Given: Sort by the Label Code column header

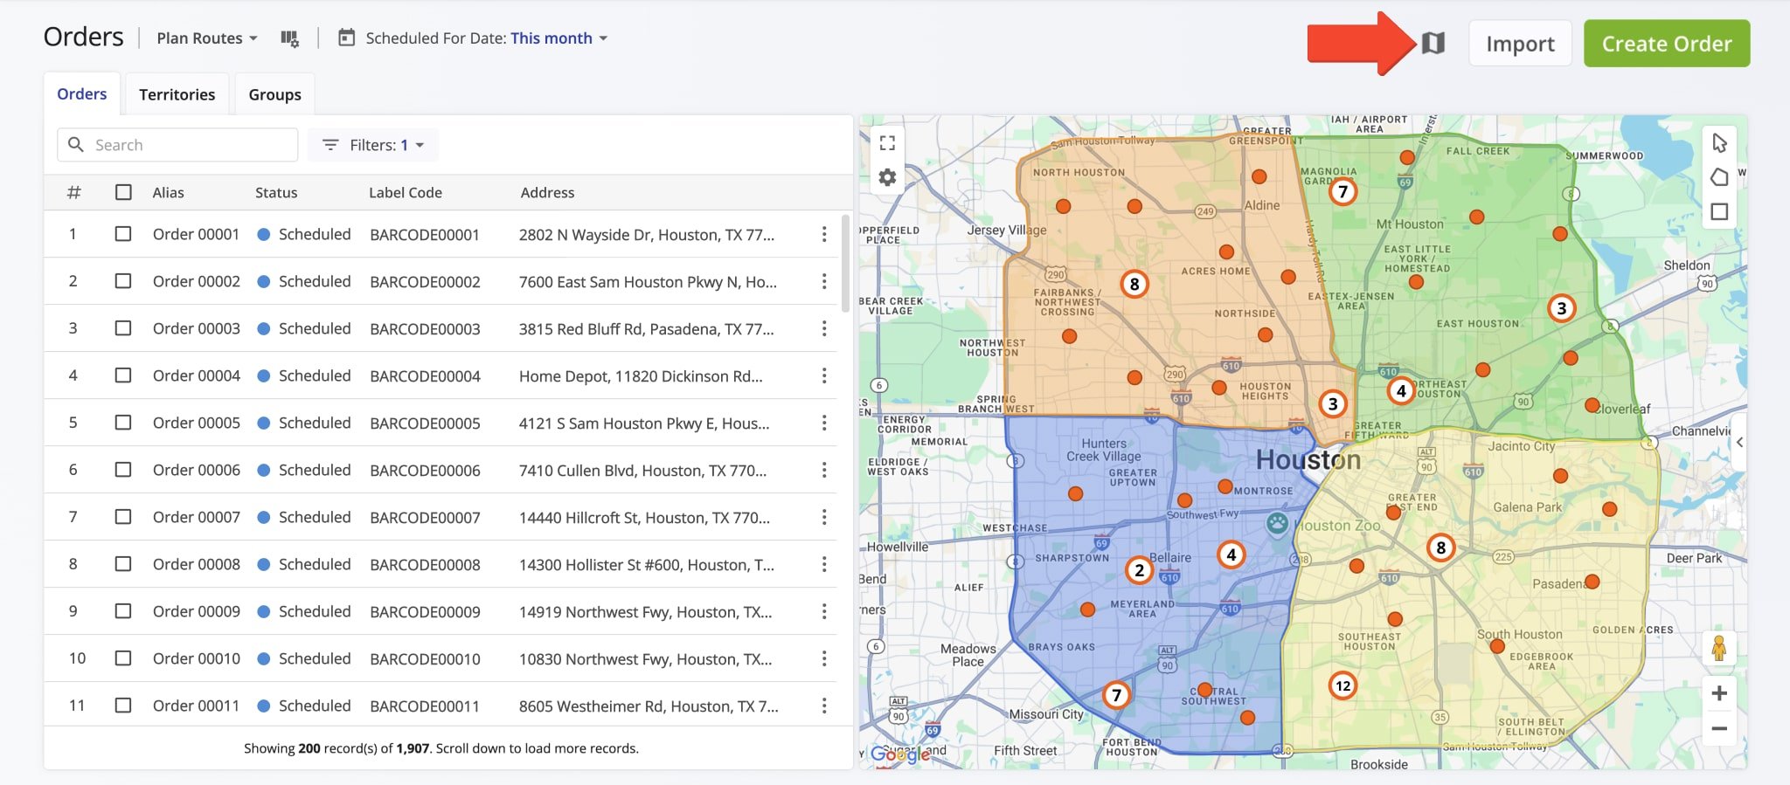Looking at the screenshot, I should point(406,192).
